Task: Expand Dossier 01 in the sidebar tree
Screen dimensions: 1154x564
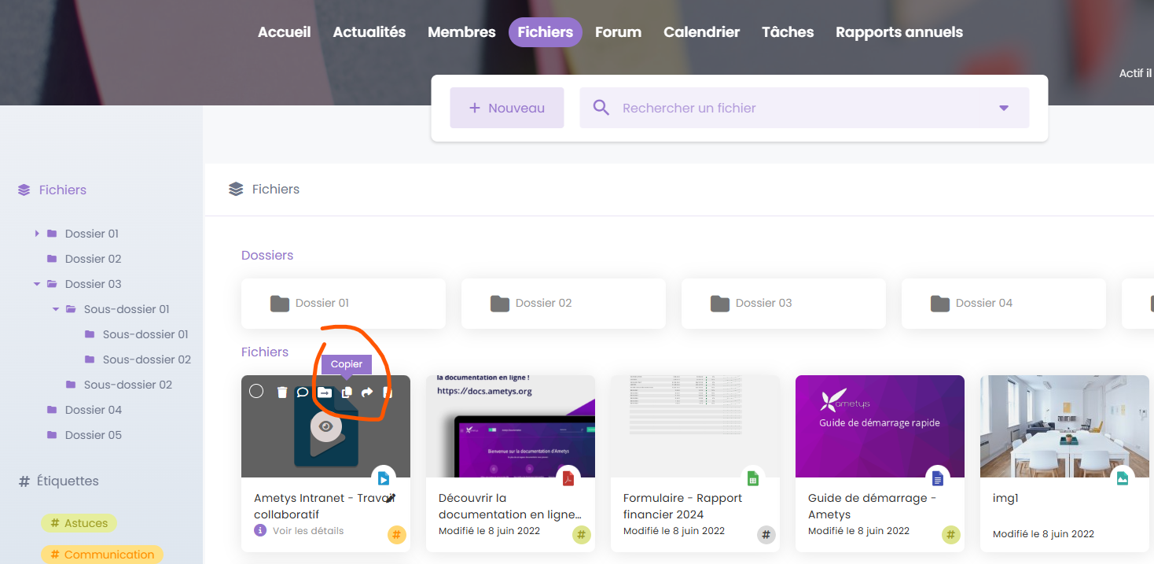Action: [37, 234]
